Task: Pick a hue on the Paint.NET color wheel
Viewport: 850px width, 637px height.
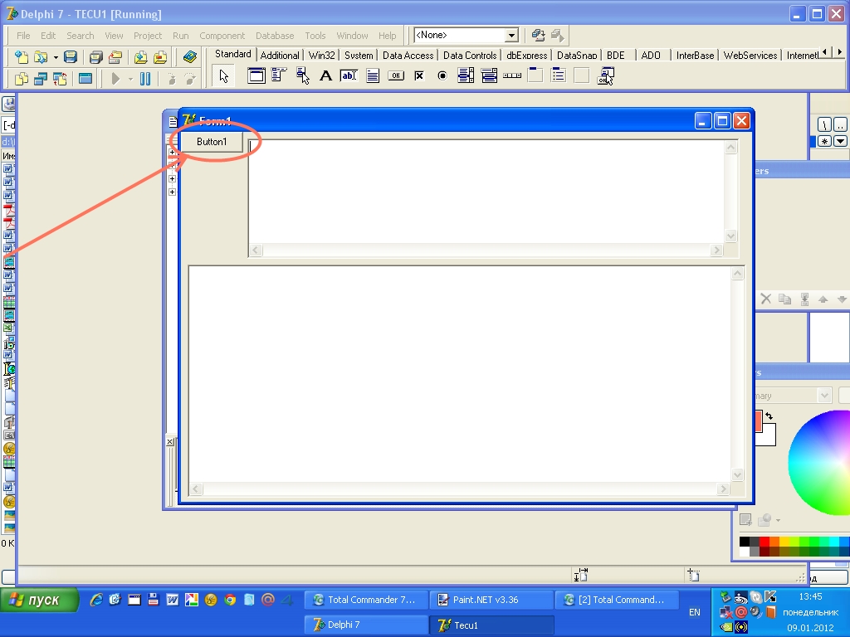Action: tap(819, 461)
